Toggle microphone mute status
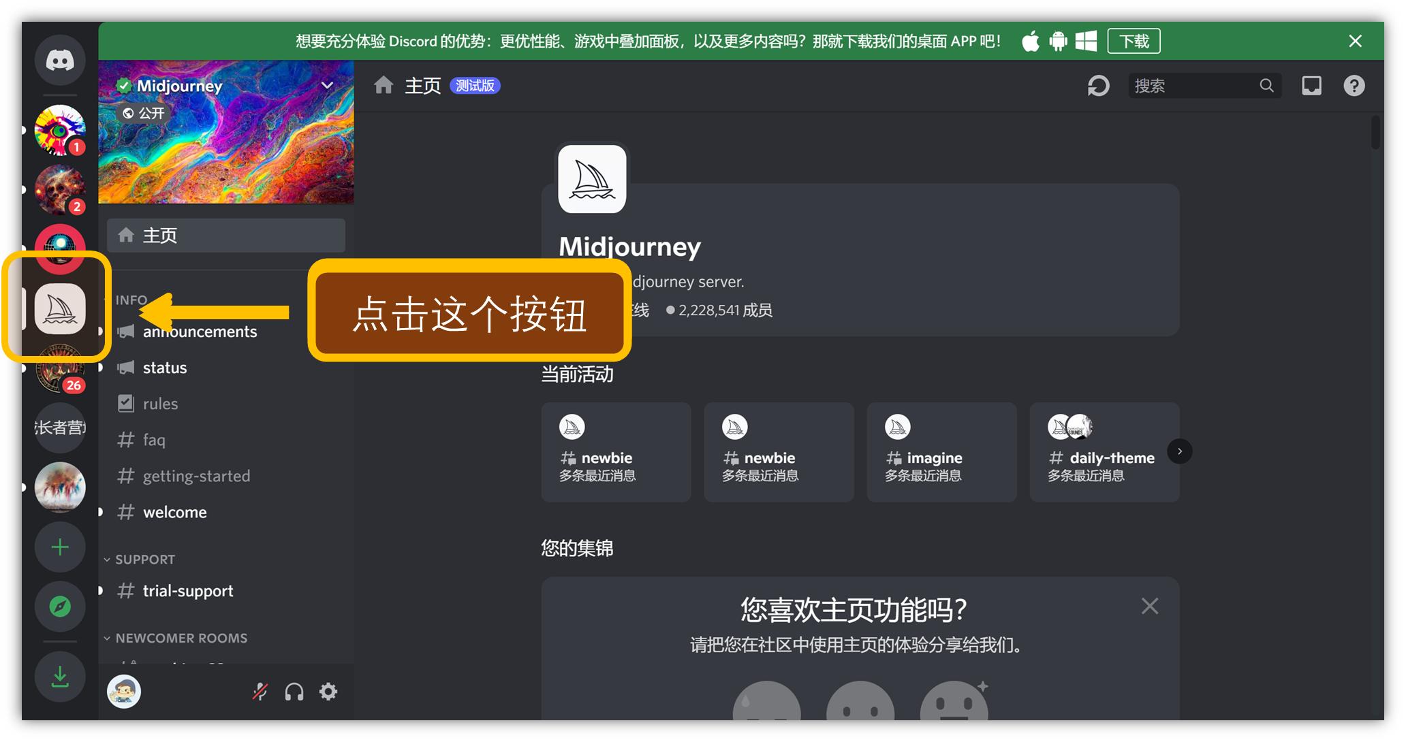The width and height of the screenshot is (1406, 742). pos(260,691)
